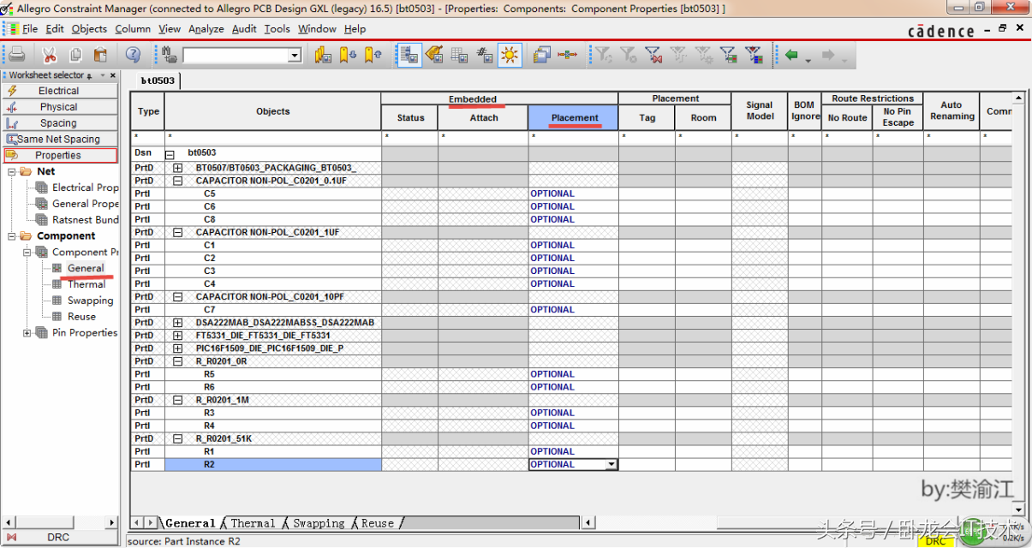
Task: Expand the DSA222MAB_DSA222MABSS row
Action: 177,323
